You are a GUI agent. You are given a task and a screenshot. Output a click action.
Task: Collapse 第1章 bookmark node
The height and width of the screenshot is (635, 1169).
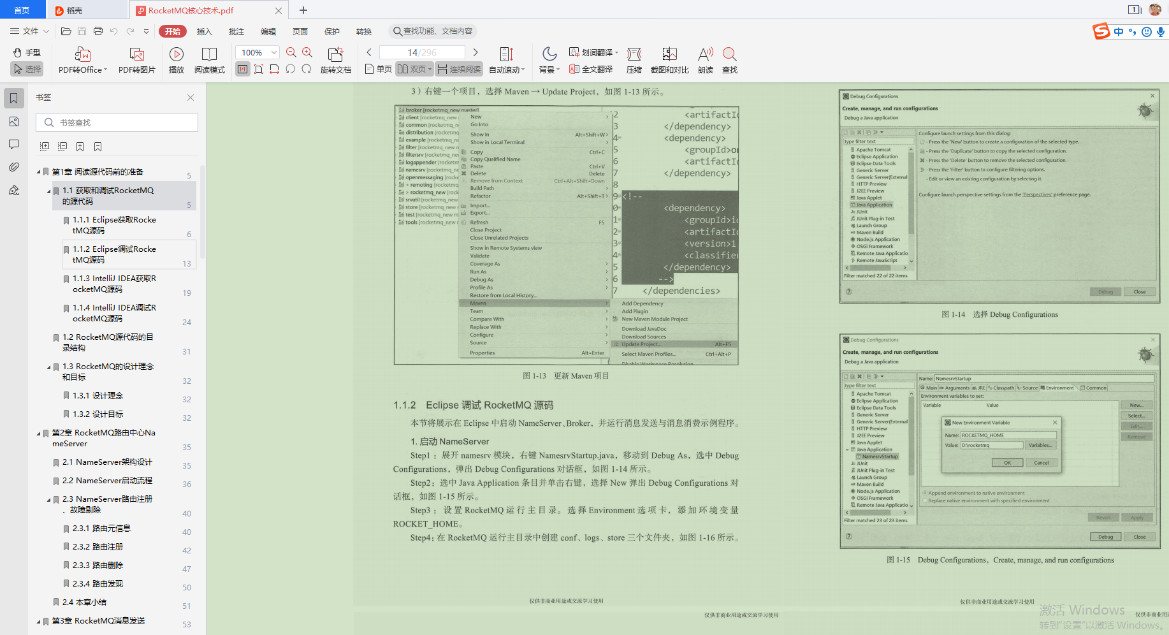click(x=39, y=172)
